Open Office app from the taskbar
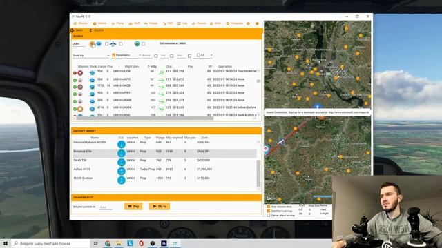Image resolution: width=442 pixels, height=248 pixels. click(141, 243)
